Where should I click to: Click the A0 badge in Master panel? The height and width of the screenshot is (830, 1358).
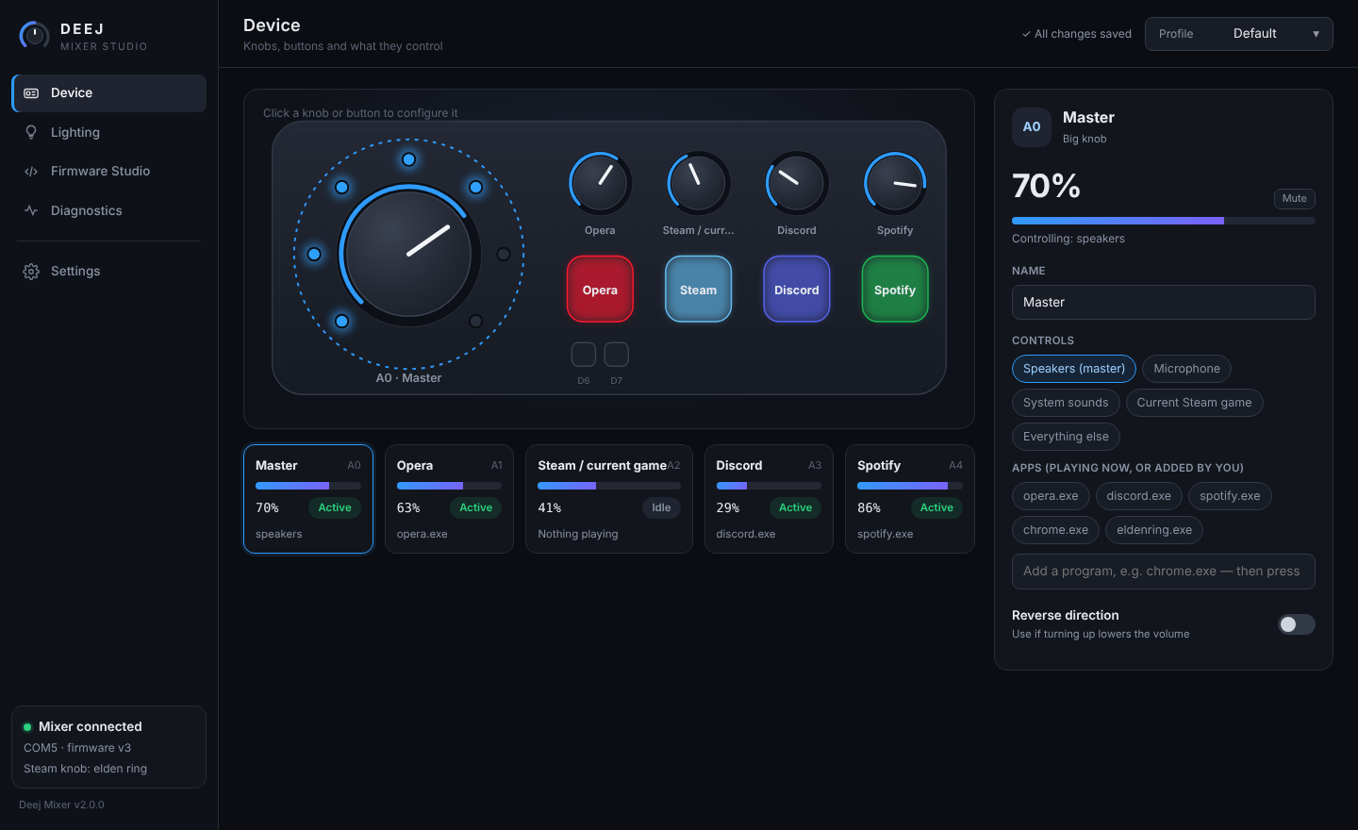point(1032,127)
